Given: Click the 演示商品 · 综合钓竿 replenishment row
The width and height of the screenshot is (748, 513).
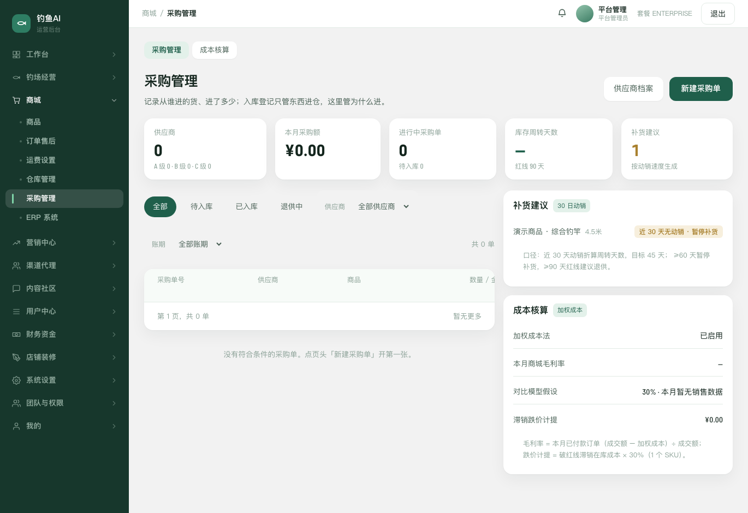Looking at the screenshot, I should click(x=618, y=232).
